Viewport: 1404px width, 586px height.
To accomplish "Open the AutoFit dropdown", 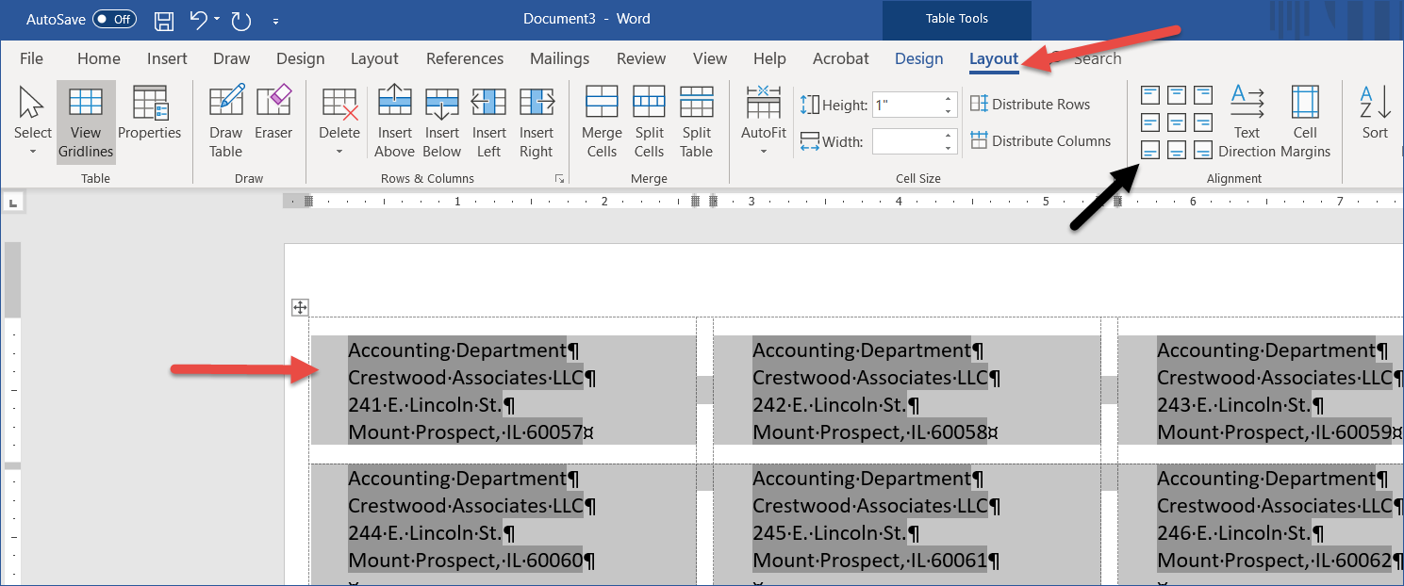I will 764,122.
